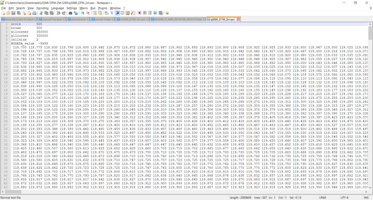Maximize or restore the Notepad++ window

[x=355, y=3]
